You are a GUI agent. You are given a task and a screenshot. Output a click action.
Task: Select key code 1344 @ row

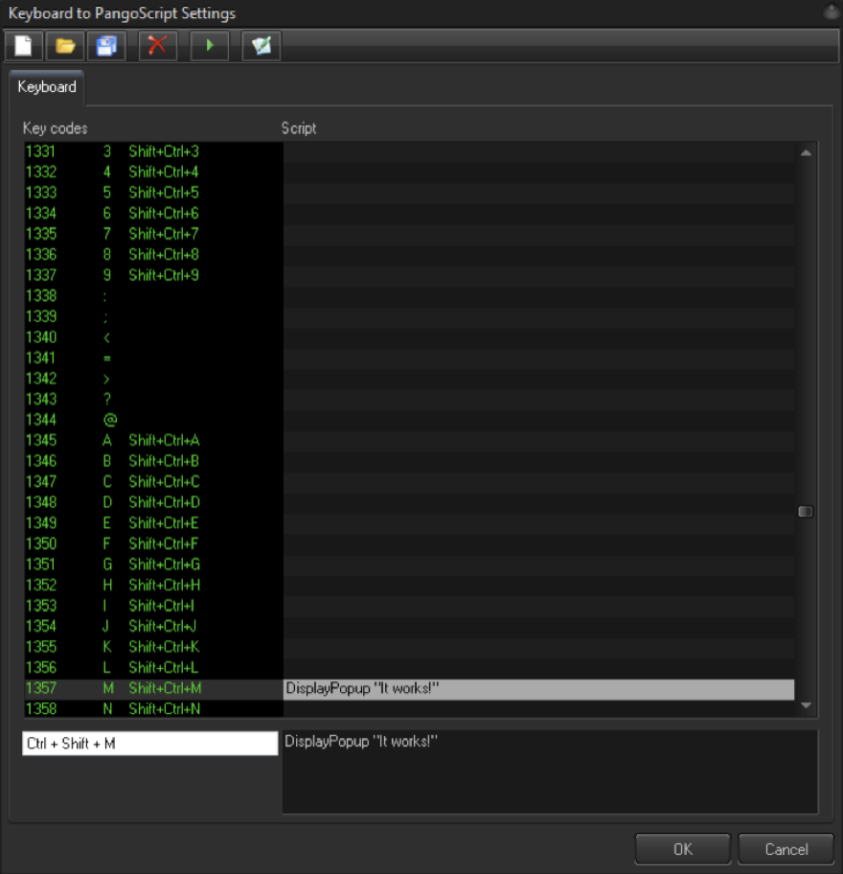pyautogui.click(x=153, y=420)
